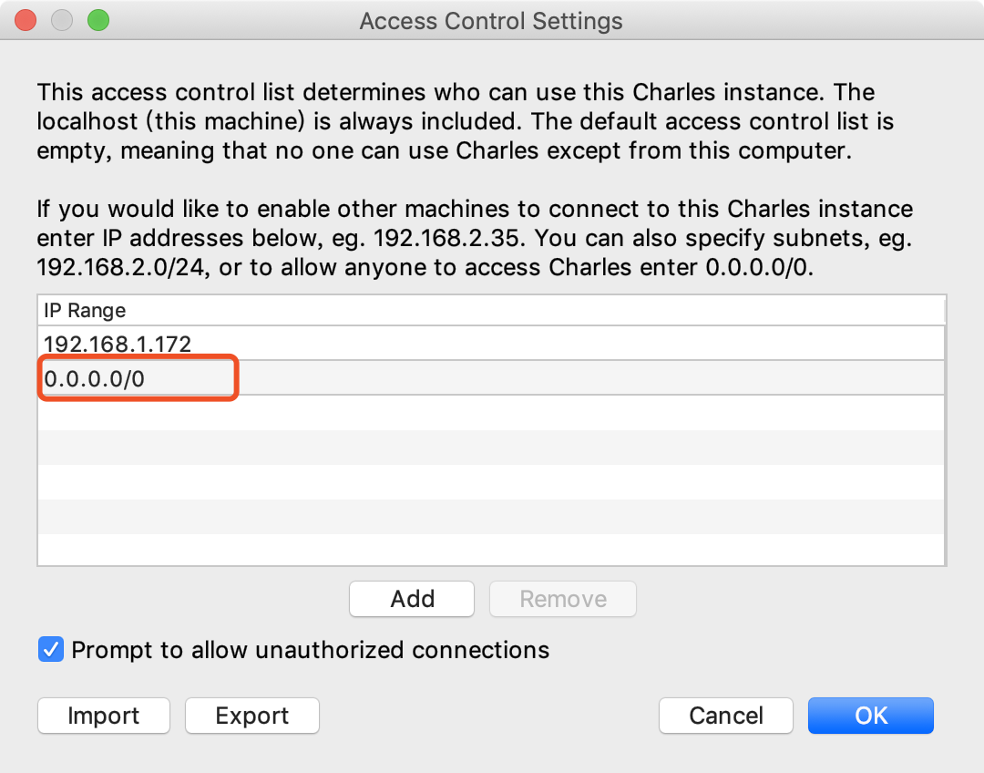Viewport: 984px width, 773px height.
Task: Click the 'Access Control Settings' title bar
Action: coord(491,21)
